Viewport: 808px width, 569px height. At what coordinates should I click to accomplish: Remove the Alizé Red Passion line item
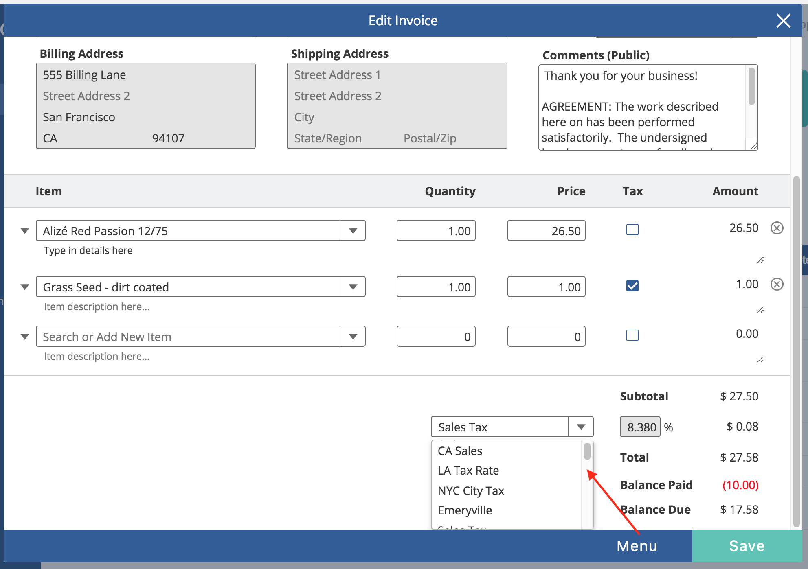[777, 228]
